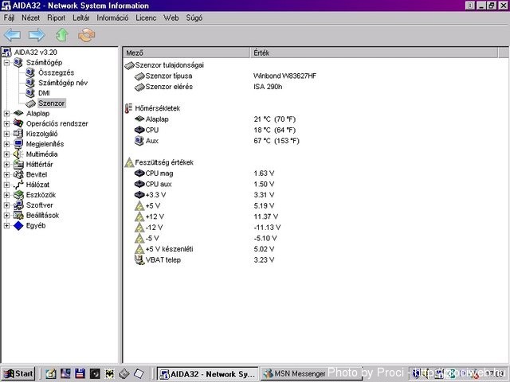The image size is (510, 382).
Task: Click the Operációs rendszer Windows icon
Action: click(18, 123)
